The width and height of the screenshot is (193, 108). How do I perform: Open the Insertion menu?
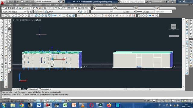click(39, 5)
